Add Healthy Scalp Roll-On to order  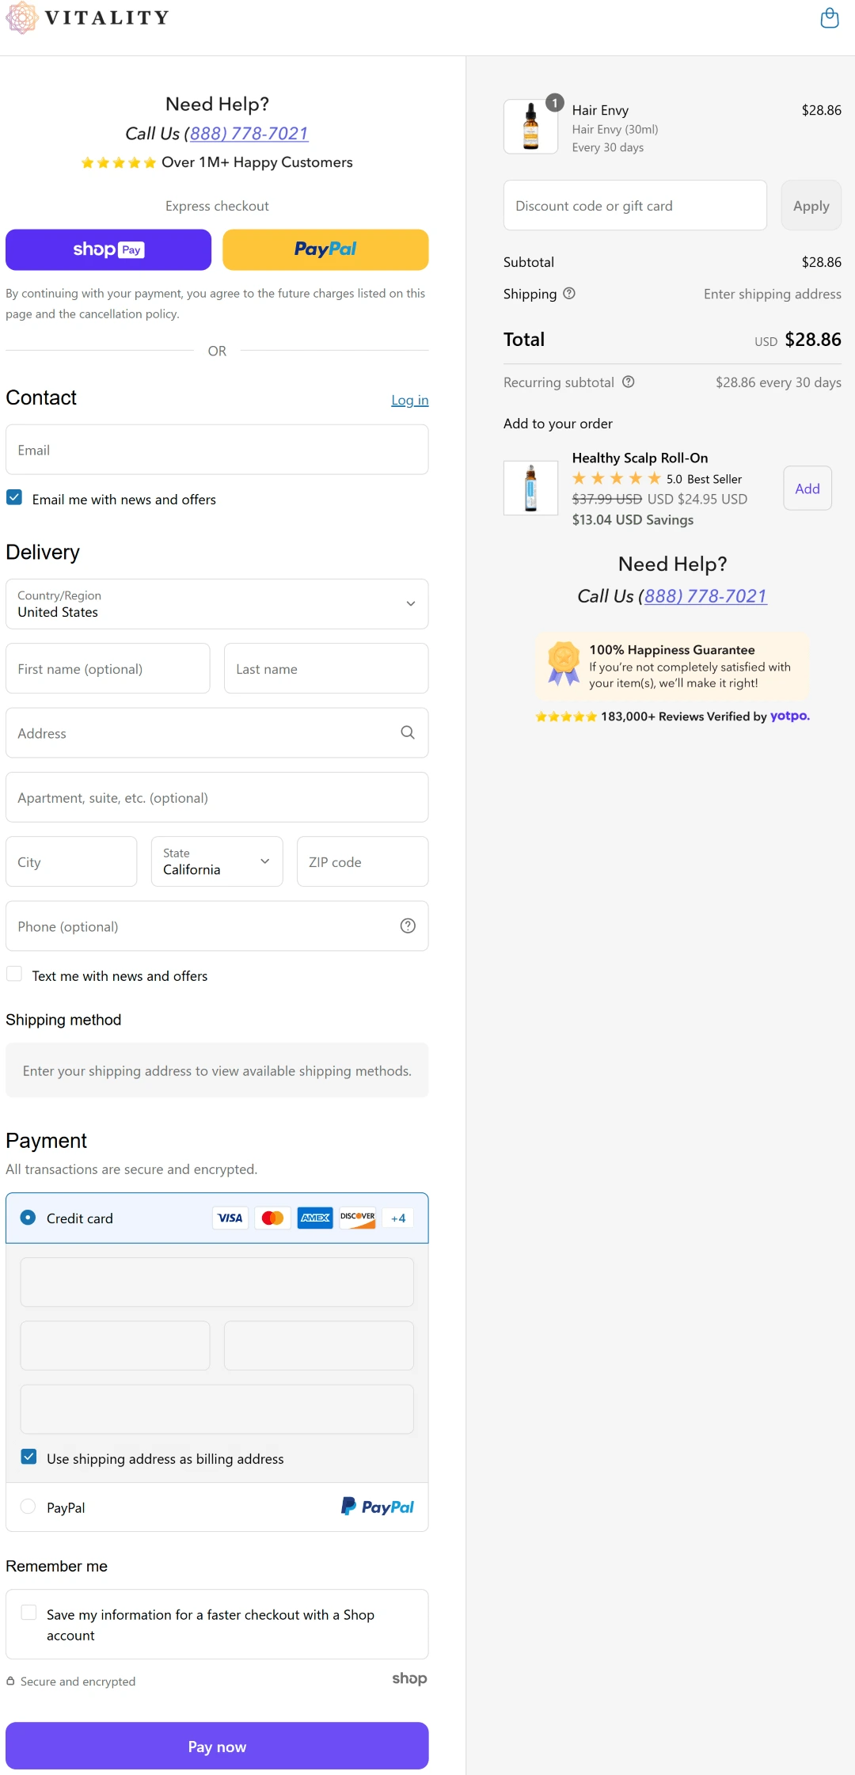click(x=807, y=488)
